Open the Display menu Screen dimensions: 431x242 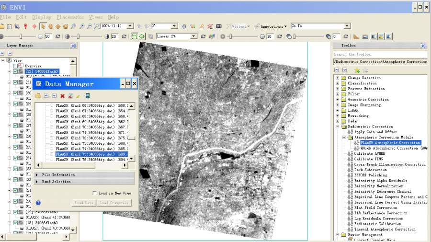pyautogui.click(x=42, y=17)
